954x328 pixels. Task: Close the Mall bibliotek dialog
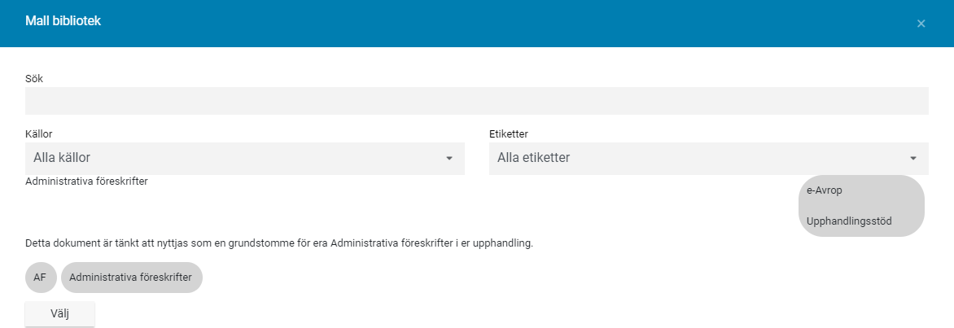(x=921, y=24)
